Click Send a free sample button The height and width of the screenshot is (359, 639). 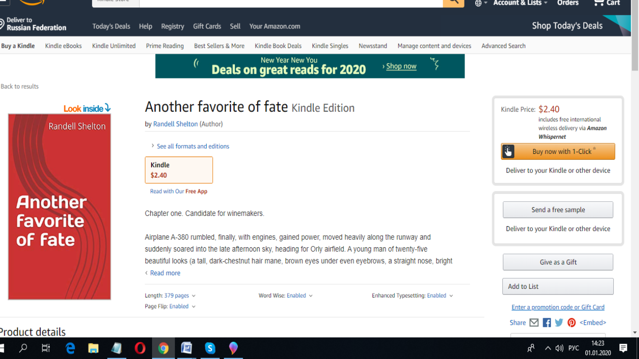point(558,210)
